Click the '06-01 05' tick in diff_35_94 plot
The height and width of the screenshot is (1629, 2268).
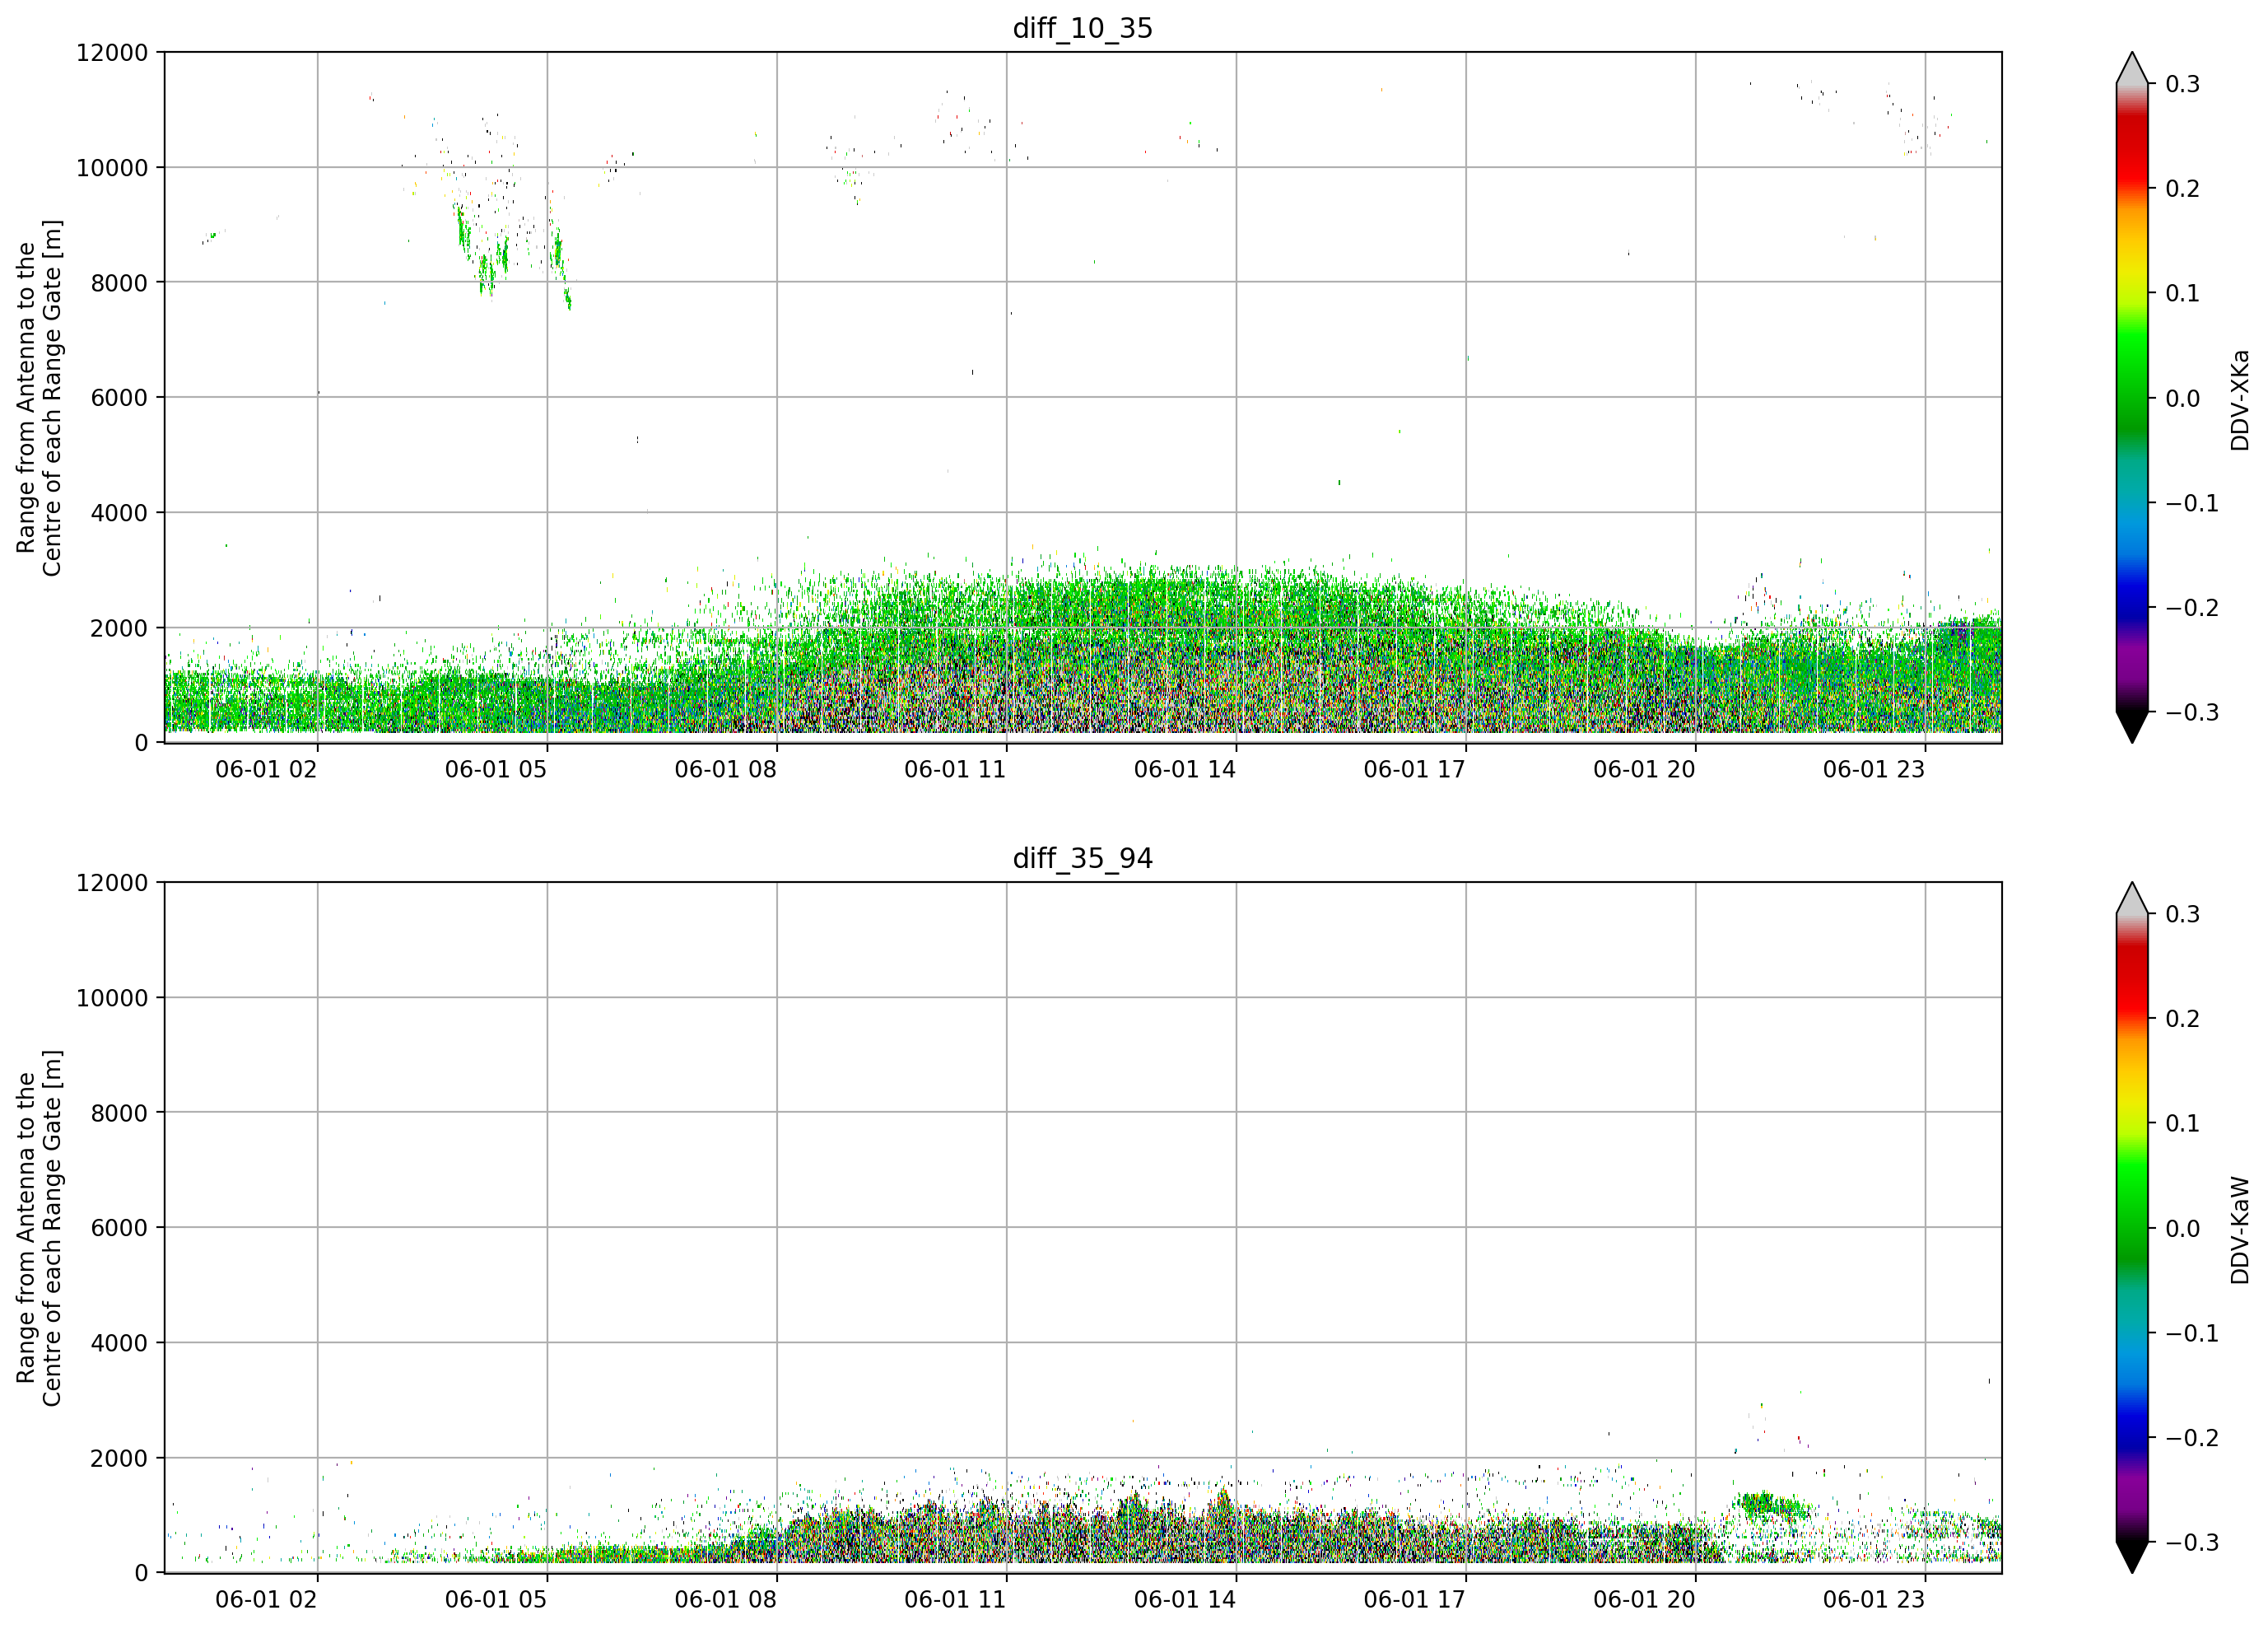click(x=496, y=1599)
